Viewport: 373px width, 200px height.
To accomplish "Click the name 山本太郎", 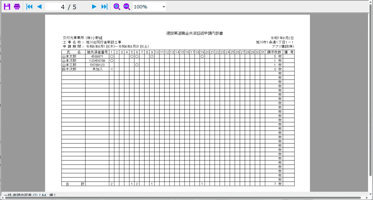I will [x=69, y=56].
